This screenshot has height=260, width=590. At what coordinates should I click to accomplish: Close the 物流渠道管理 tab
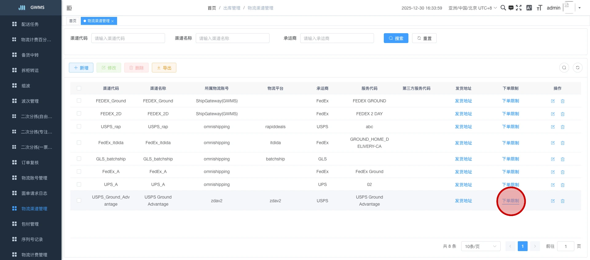112,21
